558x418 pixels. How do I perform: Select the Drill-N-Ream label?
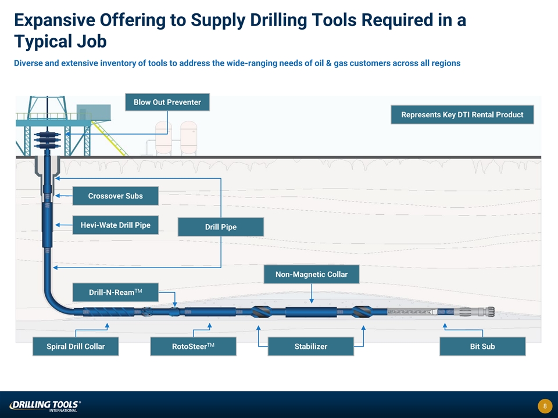tap(115, 292)
